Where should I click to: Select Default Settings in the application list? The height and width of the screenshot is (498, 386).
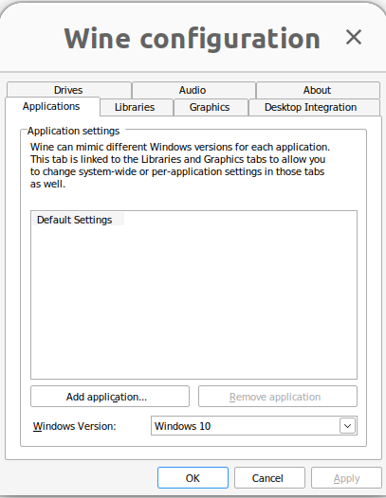[79, 220]
